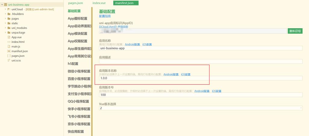Open the 飞书小程序配置 section
309x136 pixels.
(x=79, y=116)
